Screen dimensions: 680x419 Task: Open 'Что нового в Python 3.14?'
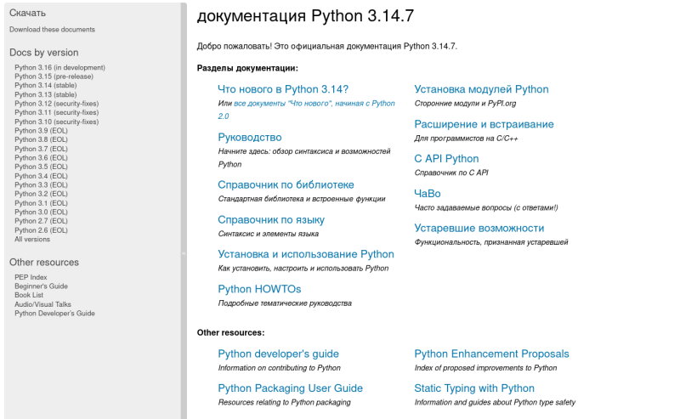[283, 89]
